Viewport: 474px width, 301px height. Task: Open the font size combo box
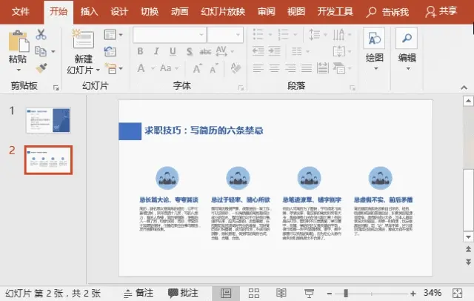point(225,35)
